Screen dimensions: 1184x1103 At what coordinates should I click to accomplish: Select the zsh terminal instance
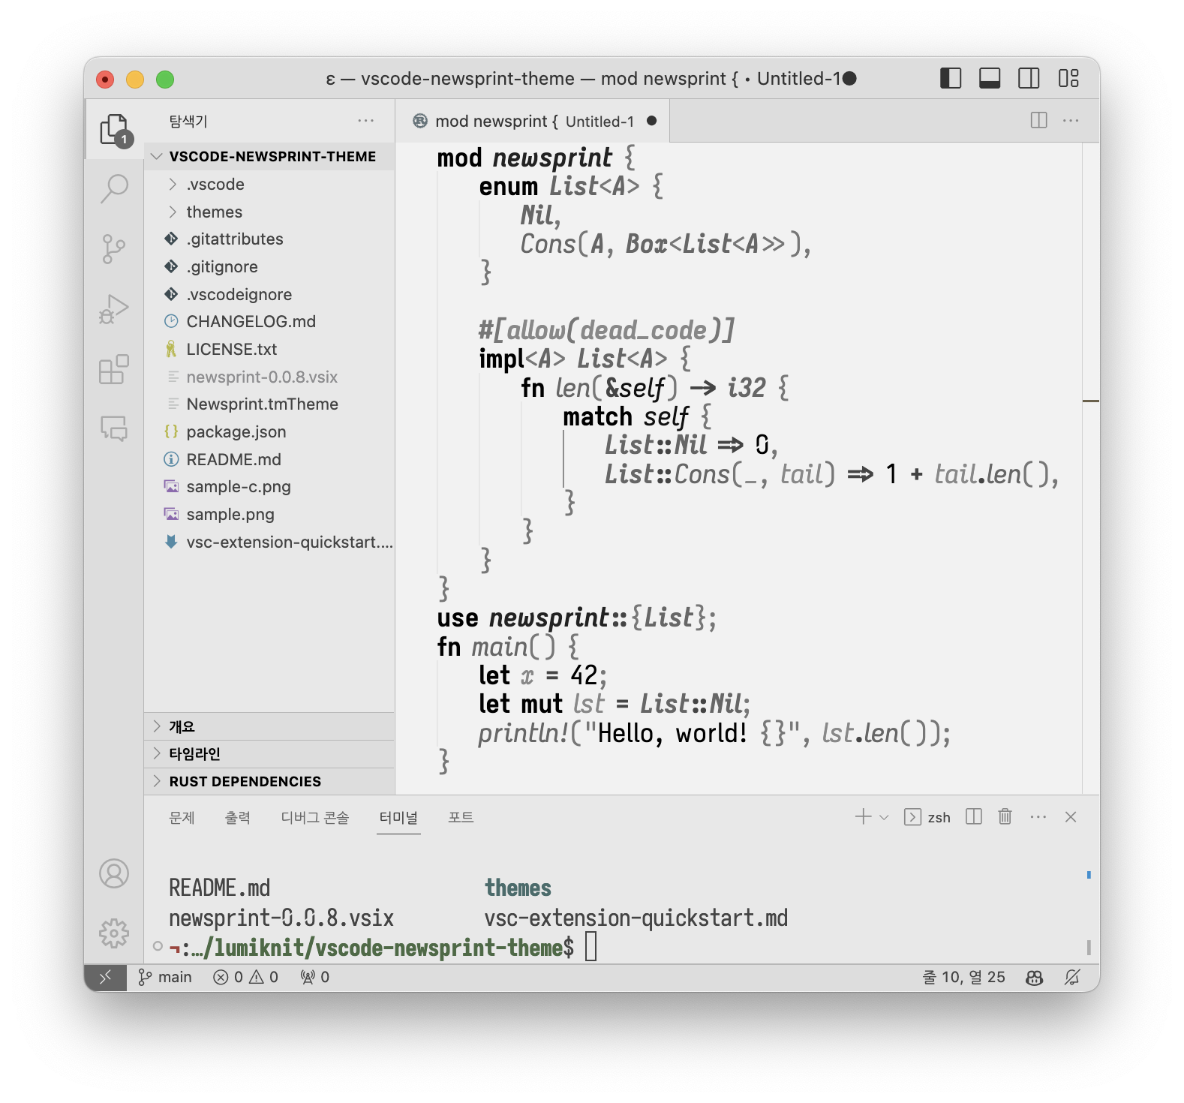927,817
